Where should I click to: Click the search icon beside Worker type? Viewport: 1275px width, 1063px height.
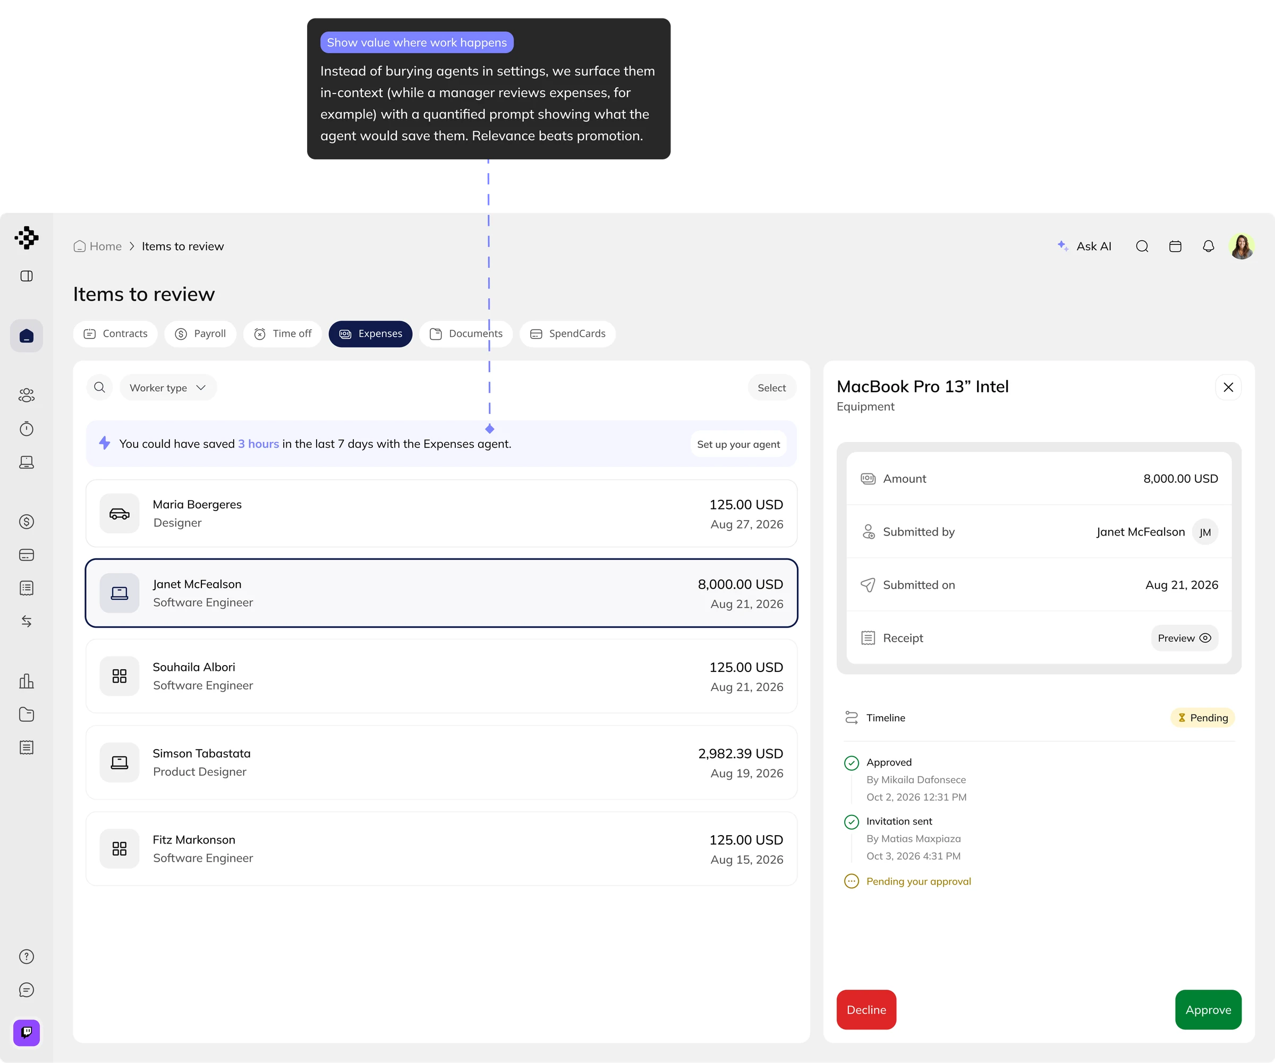point(99,387)
